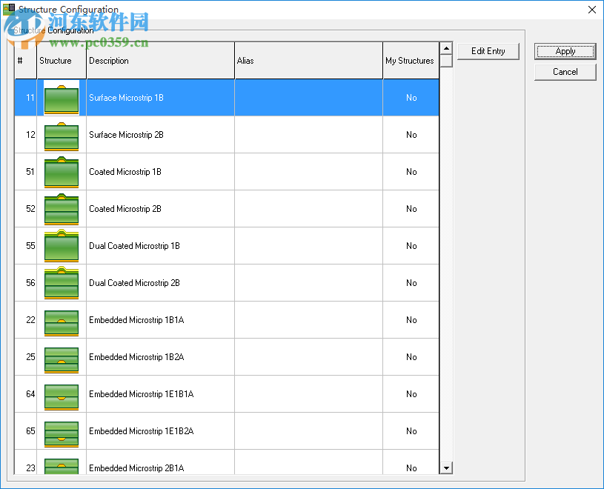Select the 'Embedded Microstrip 1B1A' description
Image resolution: width=604 pixels, height=489 pixels.
point(136,320)
